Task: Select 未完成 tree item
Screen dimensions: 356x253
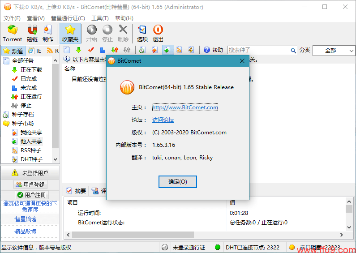Action: click(28, 88)
